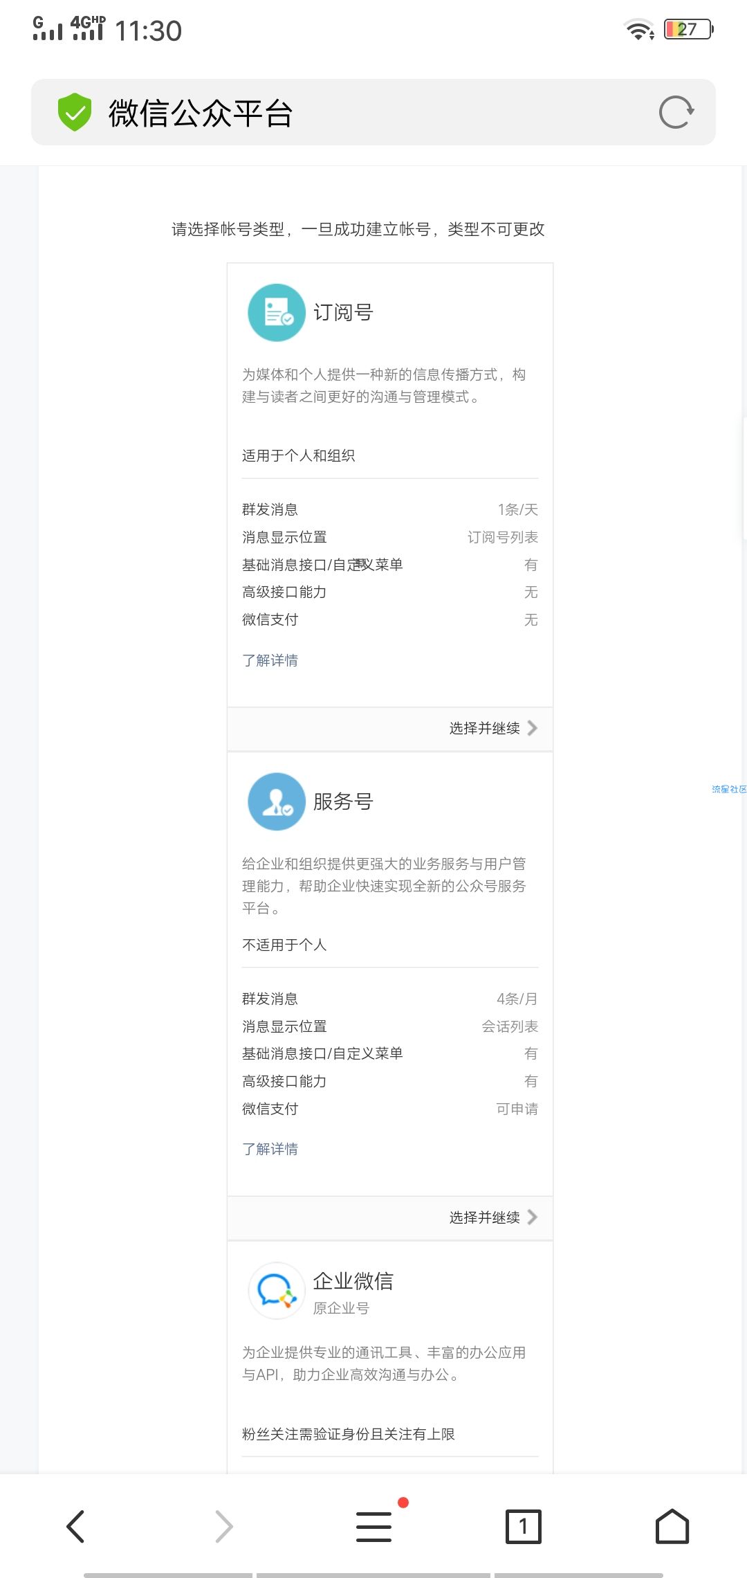Tap the 1条/天 value
The width and height of the screenshot is (747, 1578).
[x=517, y=509]
